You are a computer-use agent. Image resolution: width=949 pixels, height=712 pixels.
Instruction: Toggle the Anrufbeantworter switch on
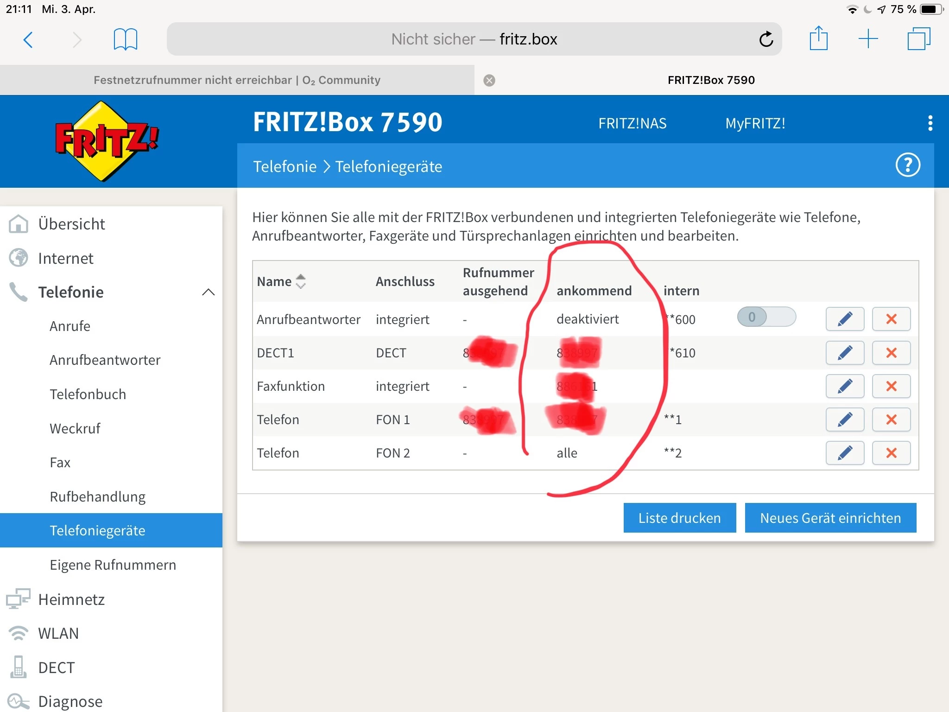click(766, 317)
